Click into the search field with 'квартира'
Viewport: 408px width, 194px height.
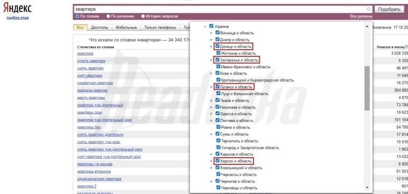tap(216, 9)
